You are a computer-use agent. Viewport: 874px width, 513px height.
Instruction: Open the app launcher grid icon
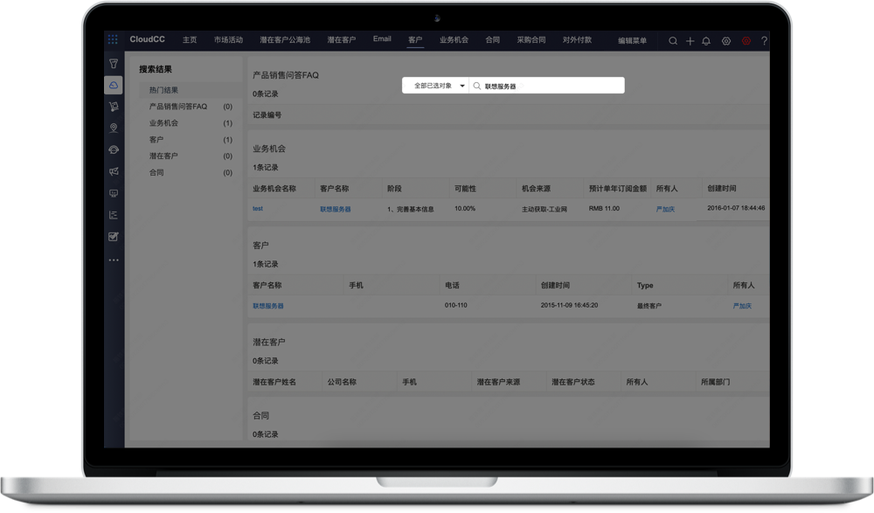112,39
